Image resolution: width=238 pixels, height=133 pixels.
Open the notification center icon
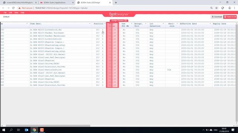233,130
